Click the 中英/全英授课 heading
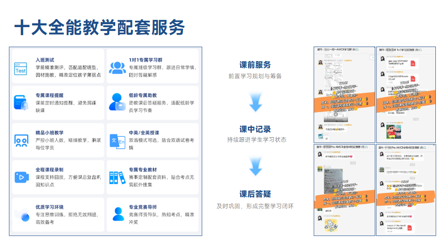446x241 pixels. [x=144, y=133]
